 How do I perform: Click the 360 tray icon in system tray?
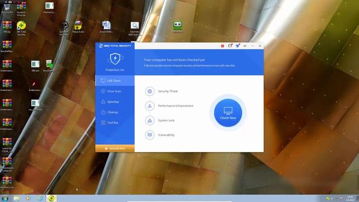(328, 198)
